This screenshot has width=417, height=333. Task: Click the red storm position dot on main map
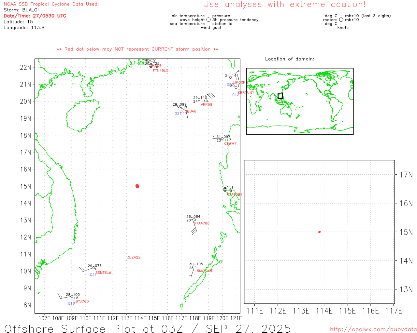click(137, 186)
